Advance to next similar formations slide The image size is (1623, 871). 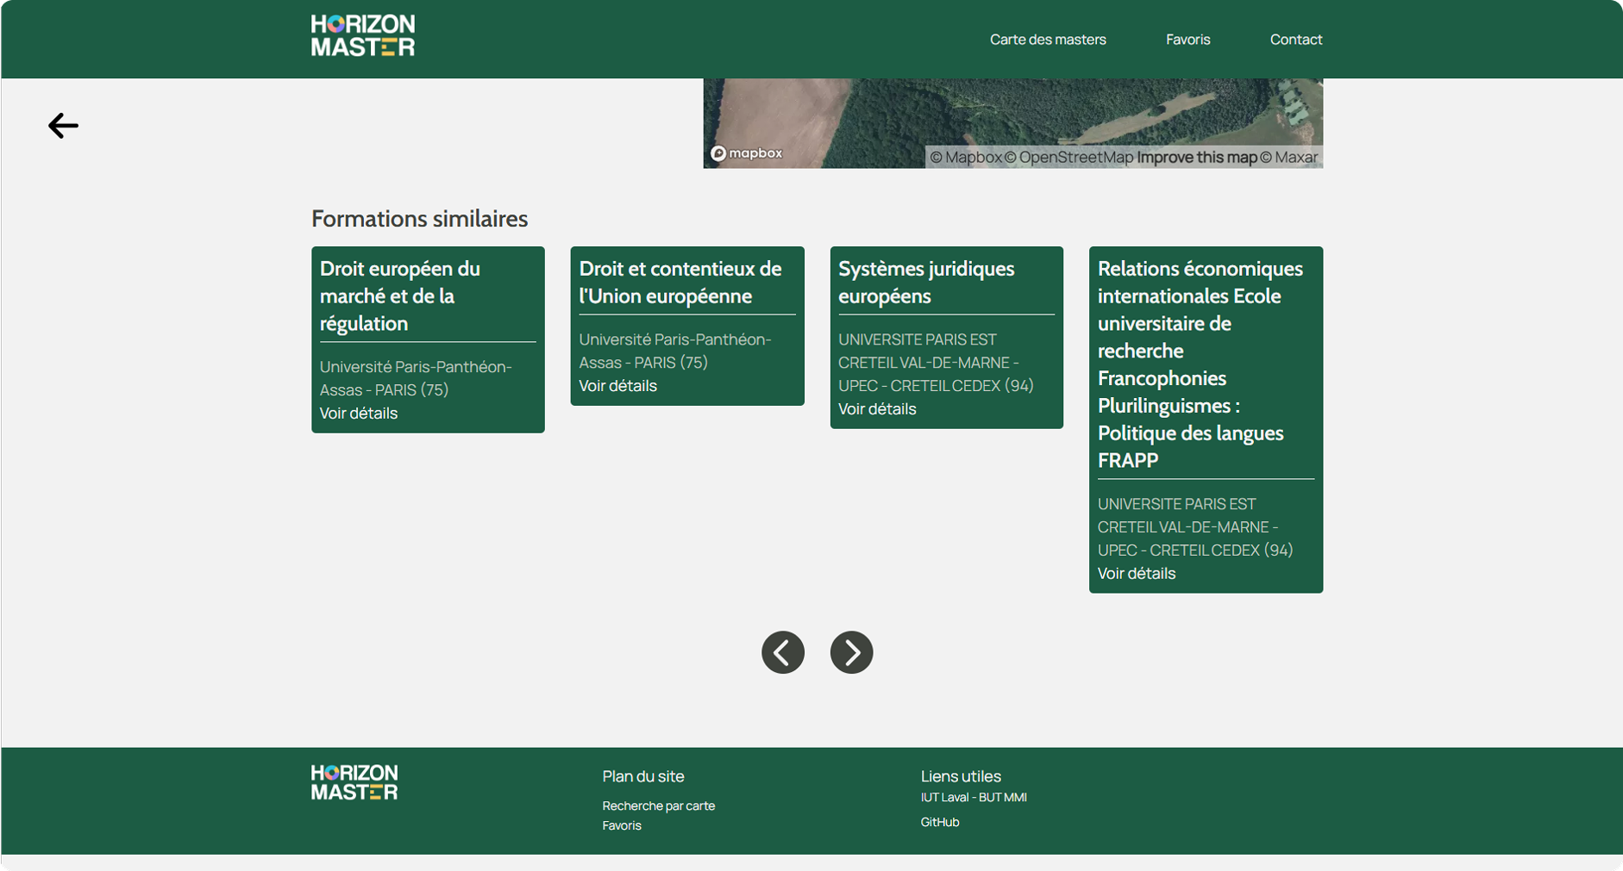[851, 652]
